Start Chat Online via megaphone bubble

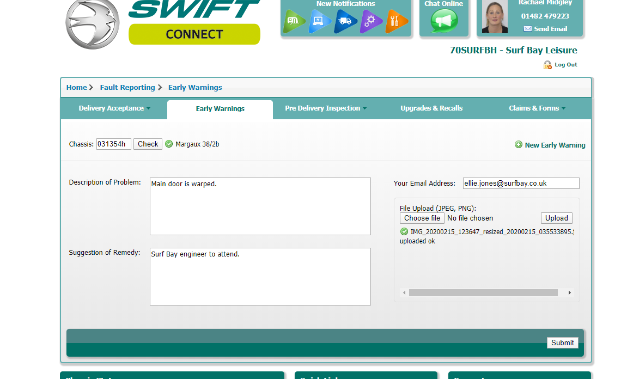[x=444, y=21]
